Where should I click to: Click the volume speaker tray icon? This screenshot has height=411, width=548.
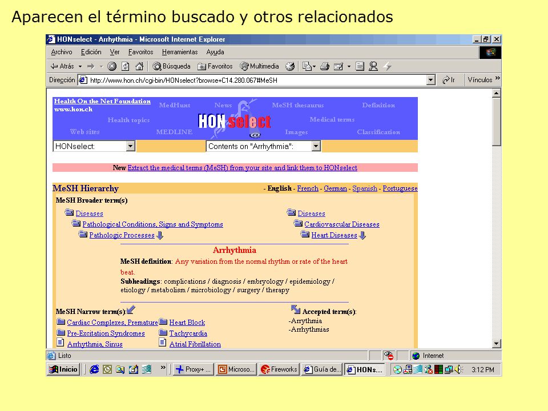pyautogui.click(x=458, y=369)
